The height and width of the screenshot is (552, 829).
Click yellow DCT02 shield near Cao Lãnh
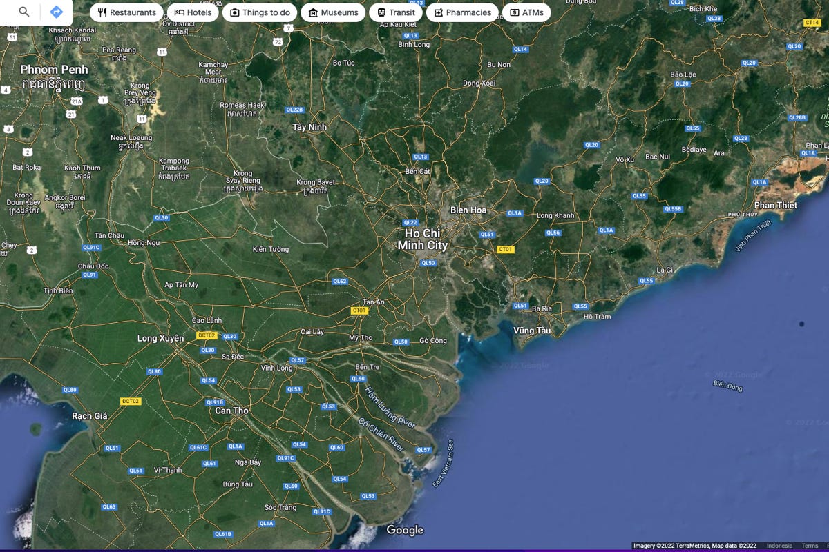[x=207, y=335]
